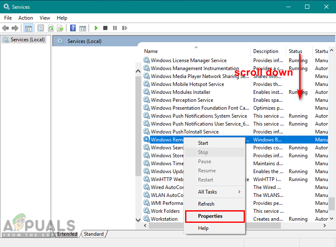Viewport: 336px width, 247px height.
Task: Click gear icon of WLAN AutoConfig row
Action: click(147, 195)
